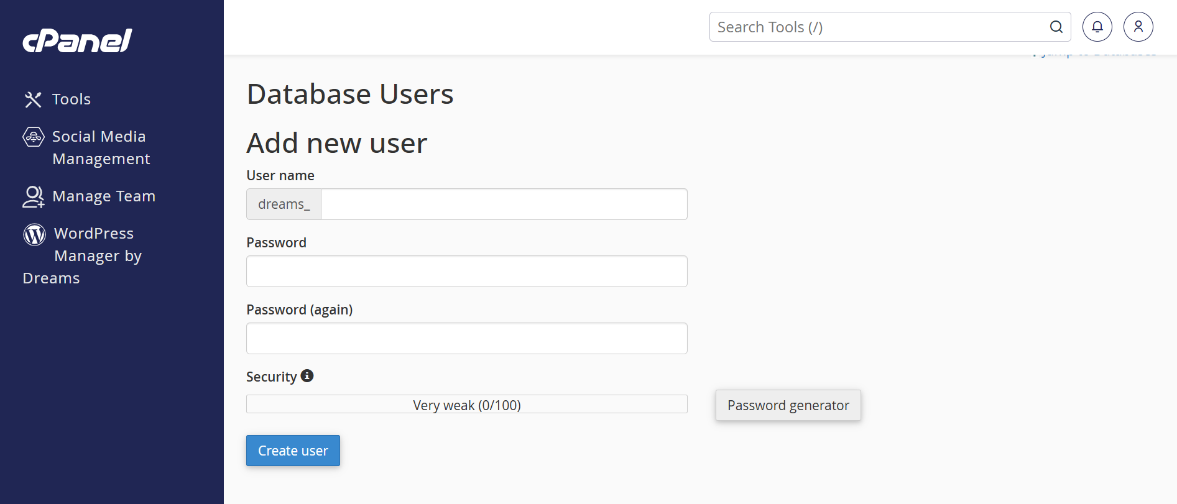Open Tools from the sidebar menu

72,99
